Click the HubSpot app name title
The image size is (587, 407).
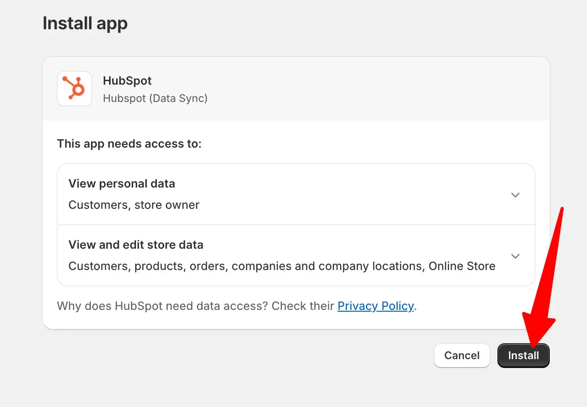tap(127, 81)
